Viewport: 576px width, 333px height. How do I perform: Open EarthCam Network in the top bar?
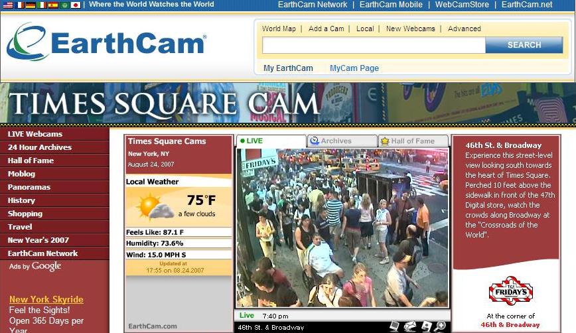313,5
